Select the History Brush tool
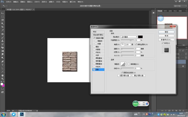Viewport: 188px width, 117px height. [3, 44]
